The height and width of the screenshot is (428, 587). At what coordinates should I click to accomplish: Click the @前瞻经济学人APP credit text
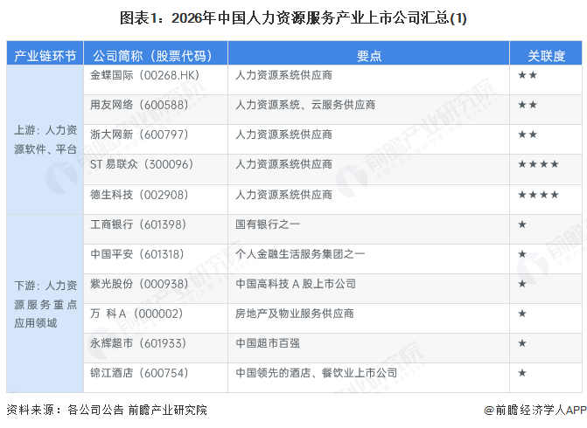535,410
